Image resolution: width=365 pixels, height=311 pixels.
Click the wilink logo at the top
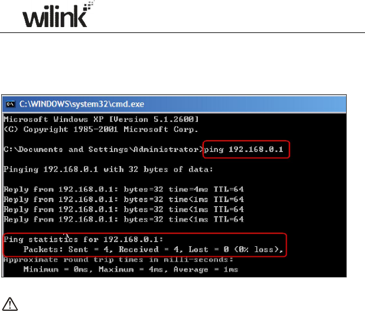(x=58, y=15)
